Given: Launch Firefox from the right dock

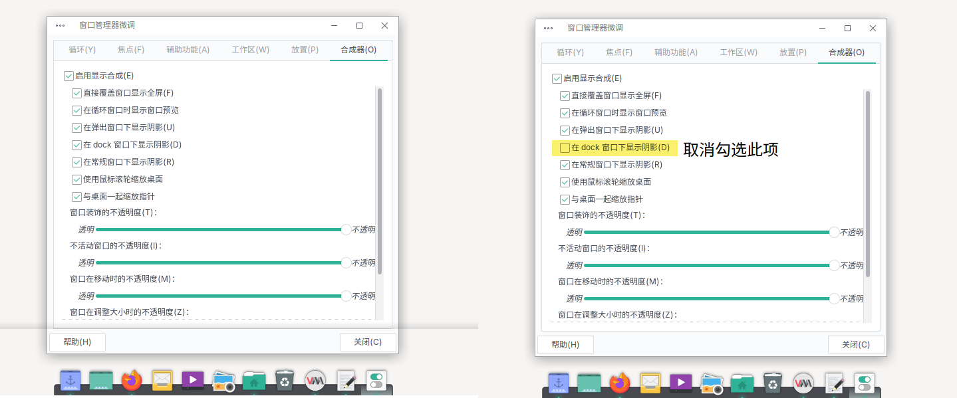Looking at the screenshot, I should (620, 383).
